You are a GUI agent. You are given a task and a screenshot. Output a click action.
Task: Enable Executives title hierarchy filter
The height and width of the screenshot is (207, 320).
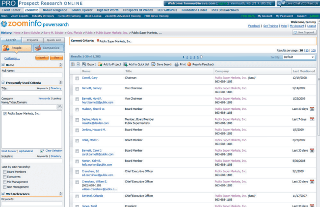pyautogui.click(x=4, y=177)
